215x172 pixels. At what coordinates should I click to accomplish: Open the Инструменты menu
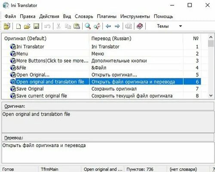pos(135,16)
